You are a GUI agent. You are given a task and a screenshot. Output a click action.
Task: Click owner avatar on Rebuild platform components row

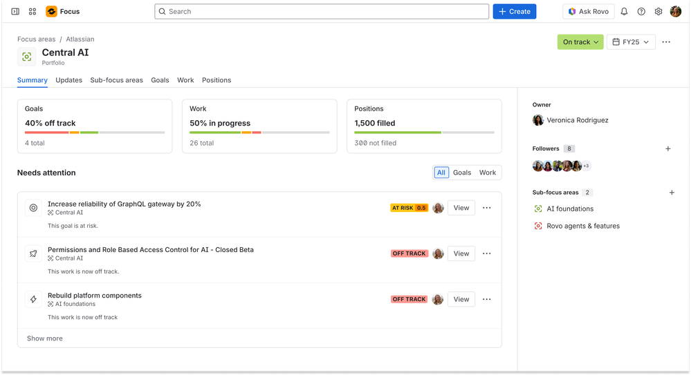(438, 299)
